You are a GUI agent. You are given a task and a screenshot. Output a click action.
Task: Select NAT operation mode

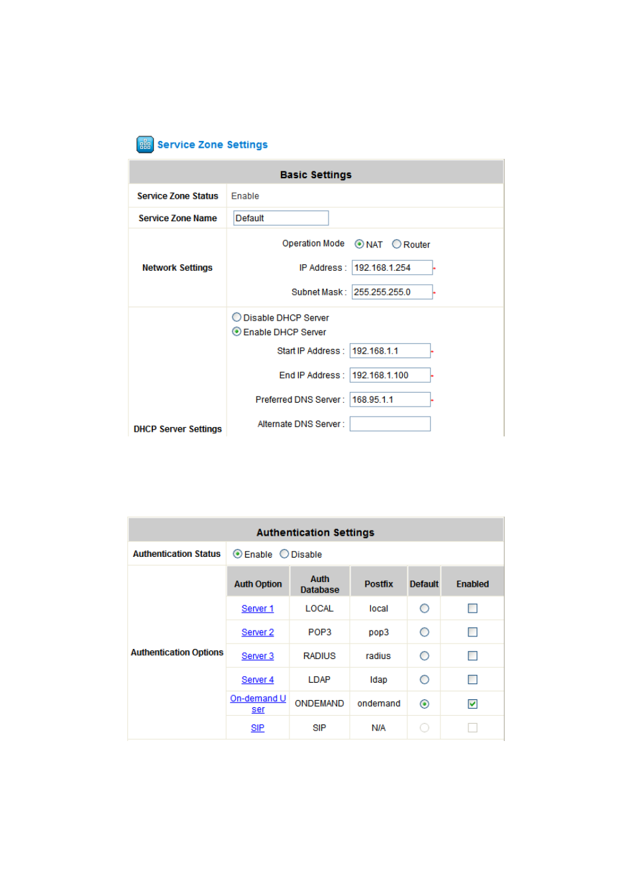[359, 244]
